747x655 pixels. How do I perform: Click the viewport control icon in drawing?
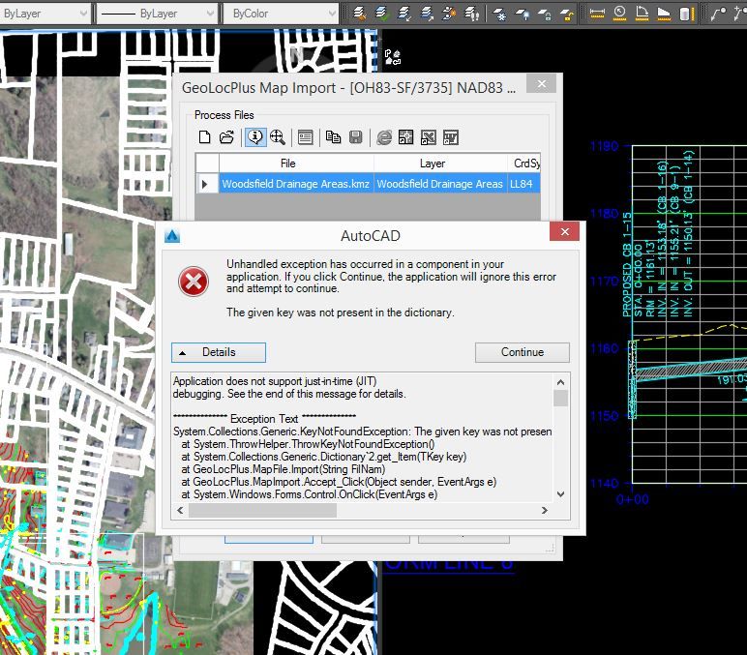[393, 57]
